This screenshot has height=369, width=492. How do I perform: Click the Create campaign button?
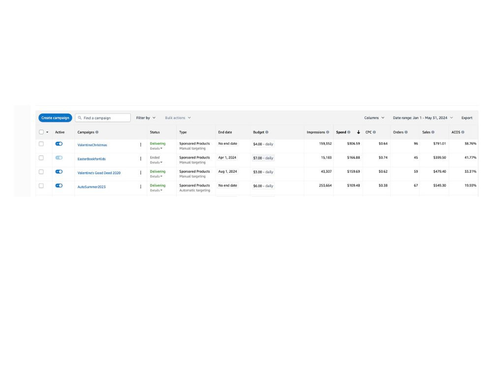(55, 118)
